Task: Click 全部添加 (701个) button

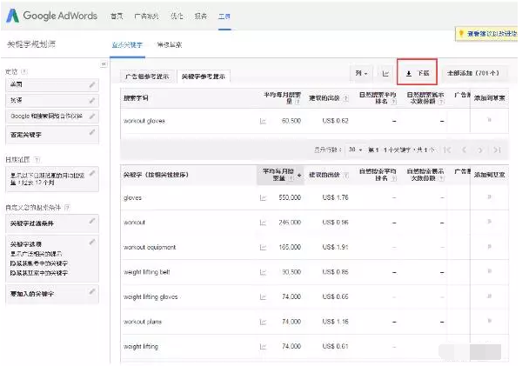Action: coord(475,74)
